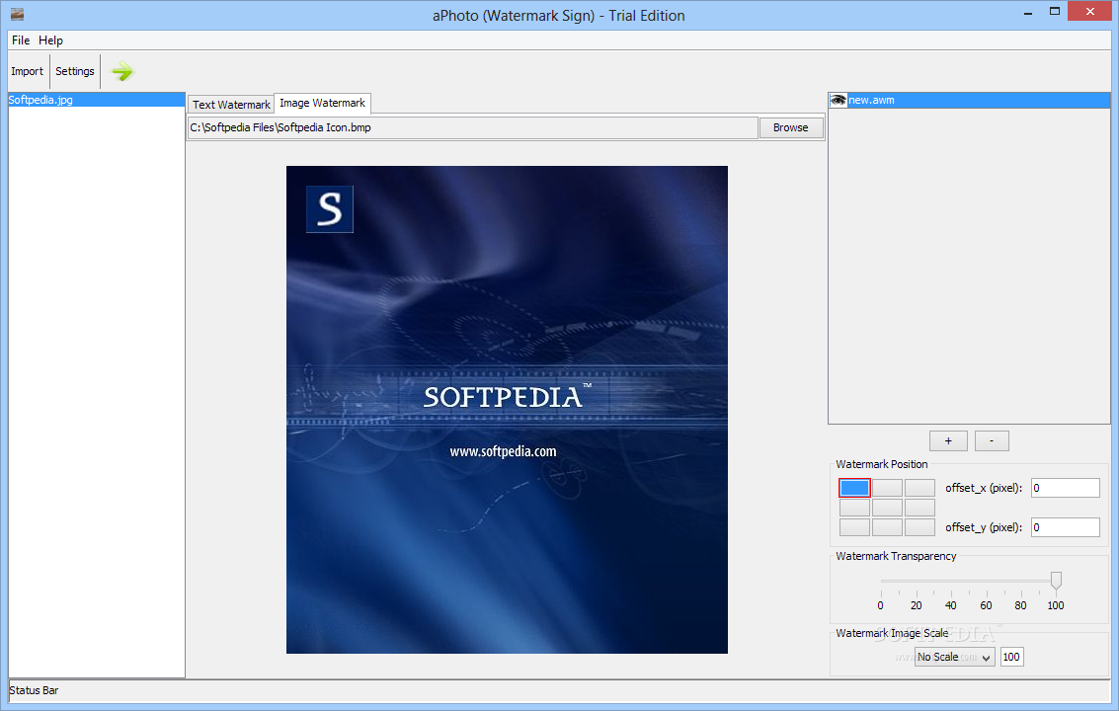Image resolution: width=1119 pixels, height=711 pixels.
Task: Click the S watermark logo on preview
Action: (330, 209)
